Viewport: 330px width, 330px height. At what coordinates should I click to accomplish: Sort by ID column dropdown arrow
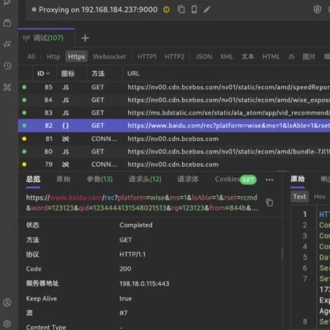(48, 74)
